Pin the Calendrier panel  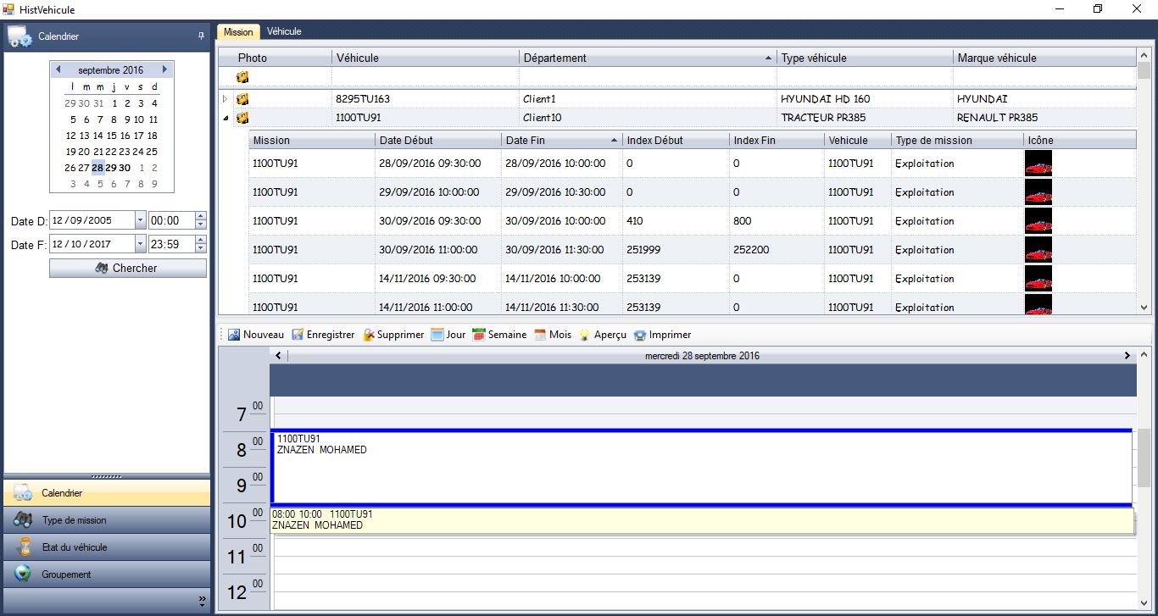[x=201, y=36]
